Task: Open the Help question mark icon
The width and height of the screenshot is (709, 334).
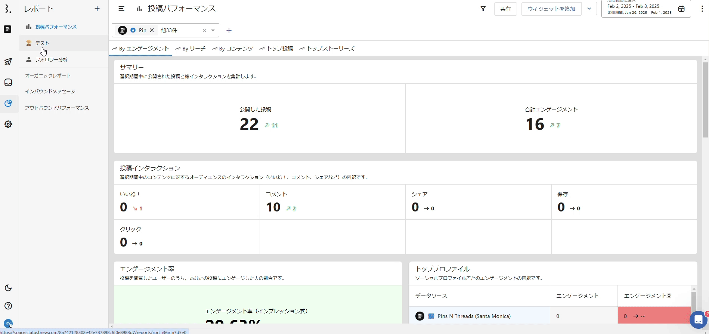Action: [8, 306]
